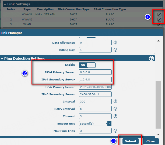Viewport: 165px width, 145px height.
Task: Toggle the ping detection Enable switch
Action: tap(87, 65)
